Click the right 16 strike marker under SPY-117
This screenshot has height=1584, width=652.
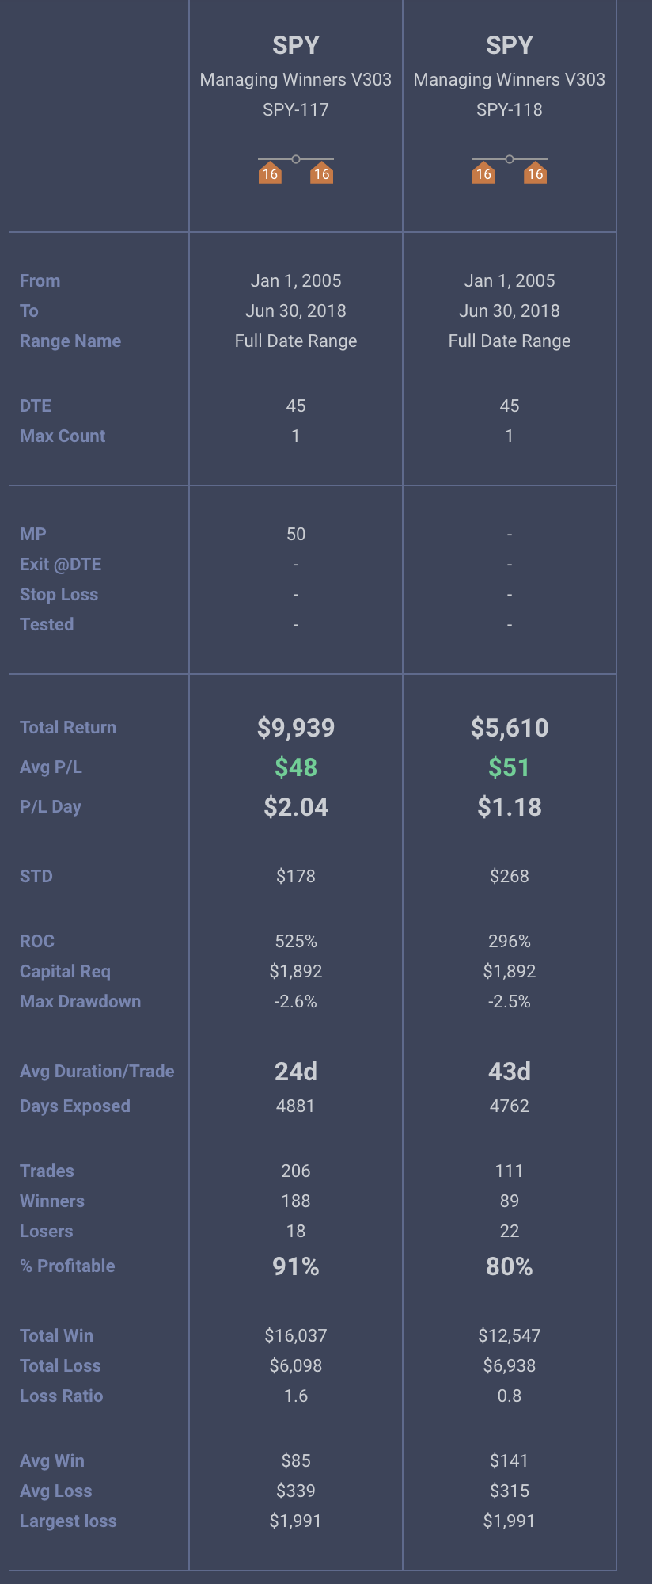(321, 173)
